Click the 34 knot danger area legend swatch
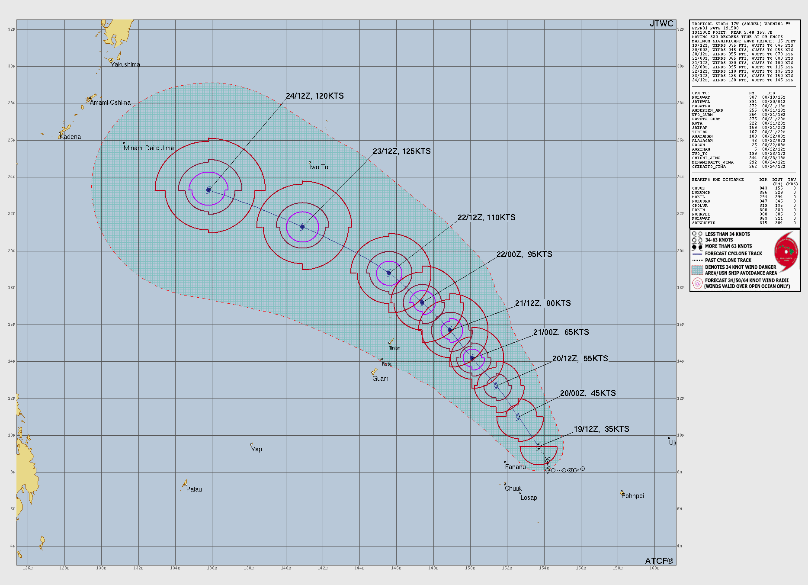 (697, 270)
